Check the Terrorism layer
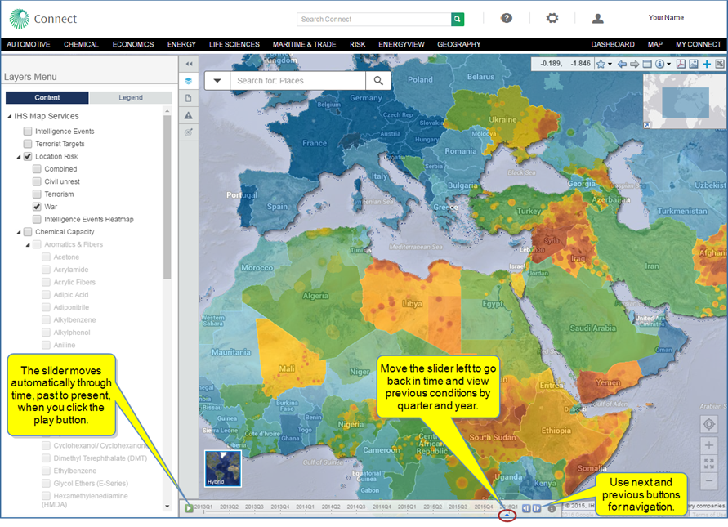Viewport: 728px width, 527px height. coord(37,194)
